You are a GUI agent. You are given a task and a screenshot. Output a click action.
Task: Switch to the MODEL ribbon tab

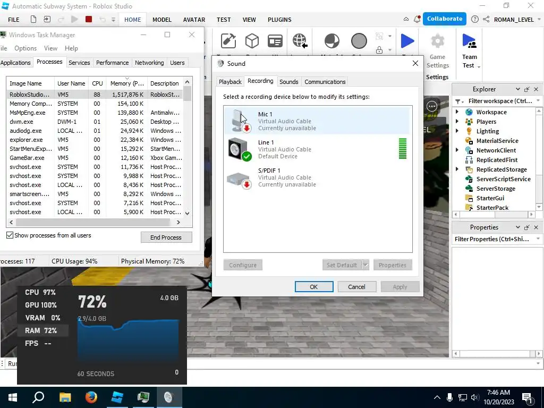click(x=162, y=20)
